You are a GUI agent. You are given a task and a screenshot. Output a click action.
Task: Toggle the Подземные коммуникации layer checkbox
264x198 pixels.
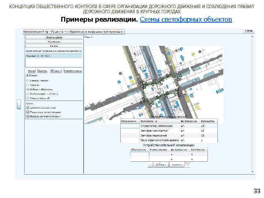pyautogui.click(x=28, y=112)
